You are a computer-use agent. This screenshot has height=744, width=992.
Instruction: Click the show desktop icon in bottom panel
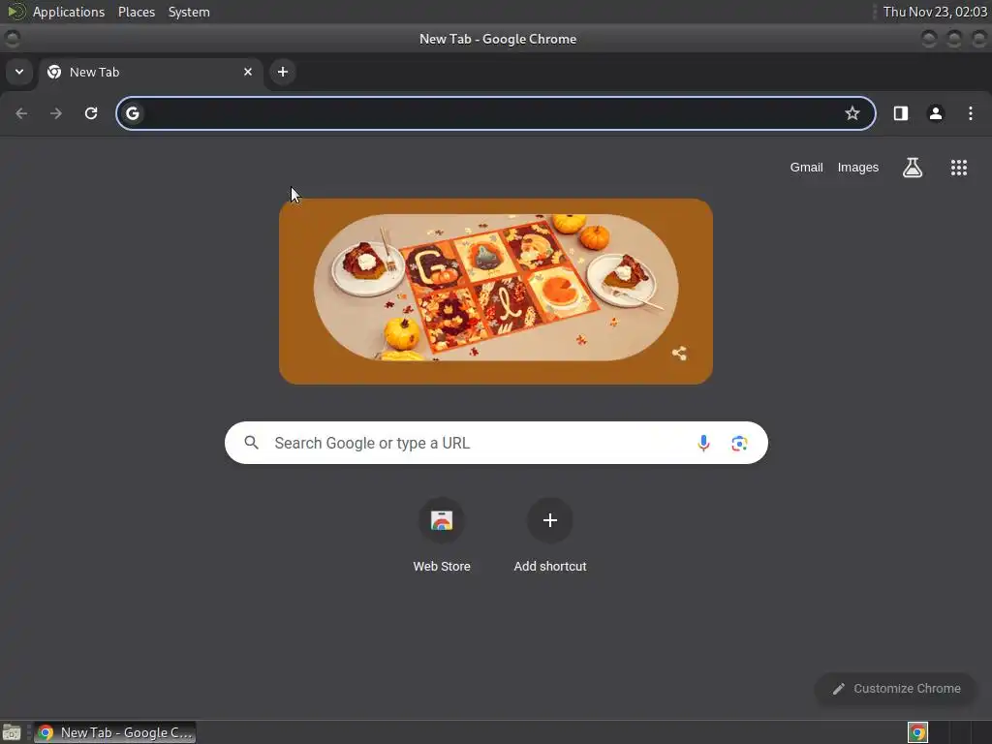tap(12, 732)
